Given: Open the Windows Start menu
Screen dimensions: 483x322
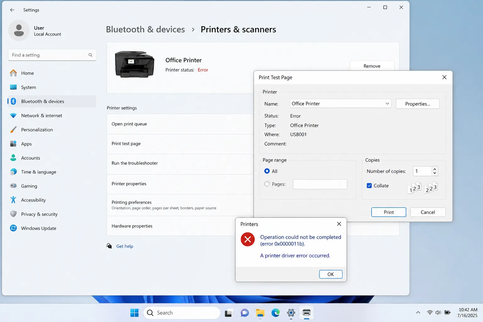Looking at the screenshot, I should pos(134,313).
